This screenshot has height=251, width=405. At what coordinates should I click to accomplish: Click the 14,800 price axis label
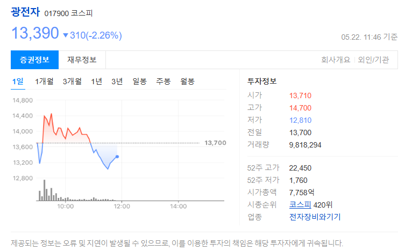coord(23,100)
